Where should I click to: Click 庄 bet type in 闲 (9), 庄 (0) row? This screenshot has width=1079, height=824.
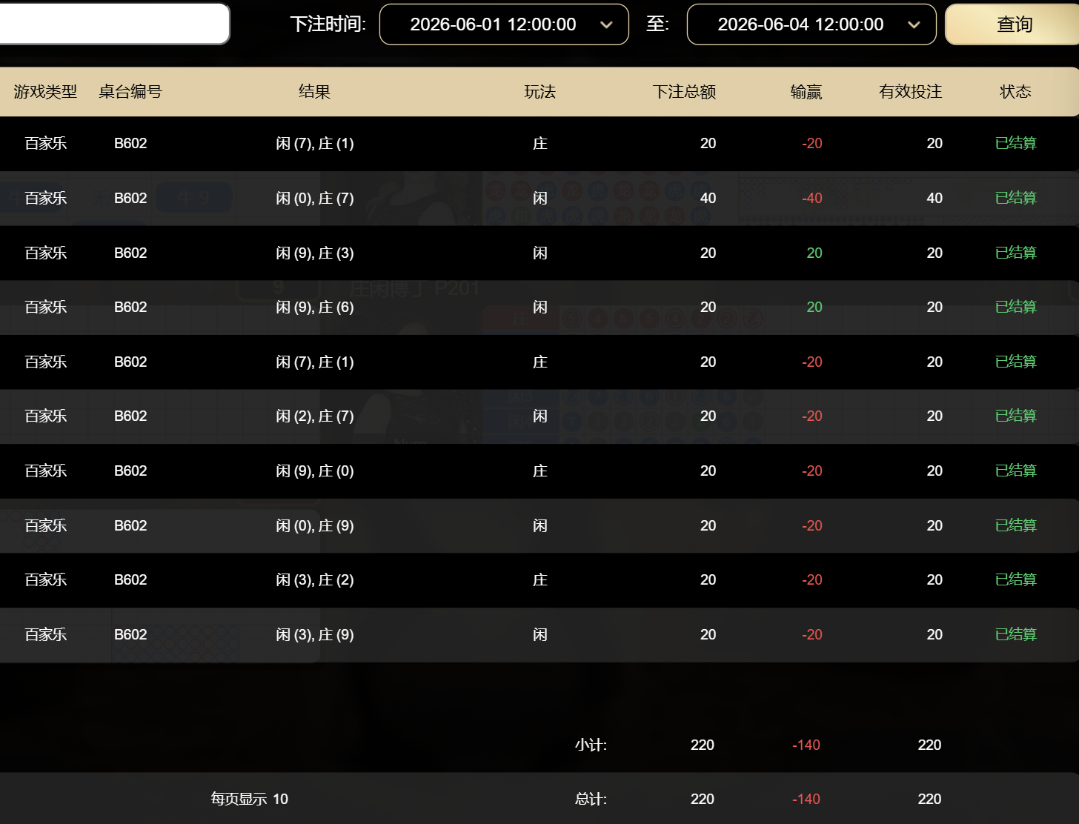click(x=540, y=471)
